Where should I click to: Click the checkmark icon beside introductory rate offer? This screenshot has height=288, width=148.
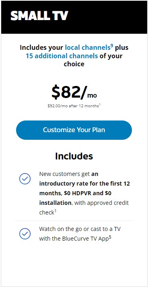(25, 178)
